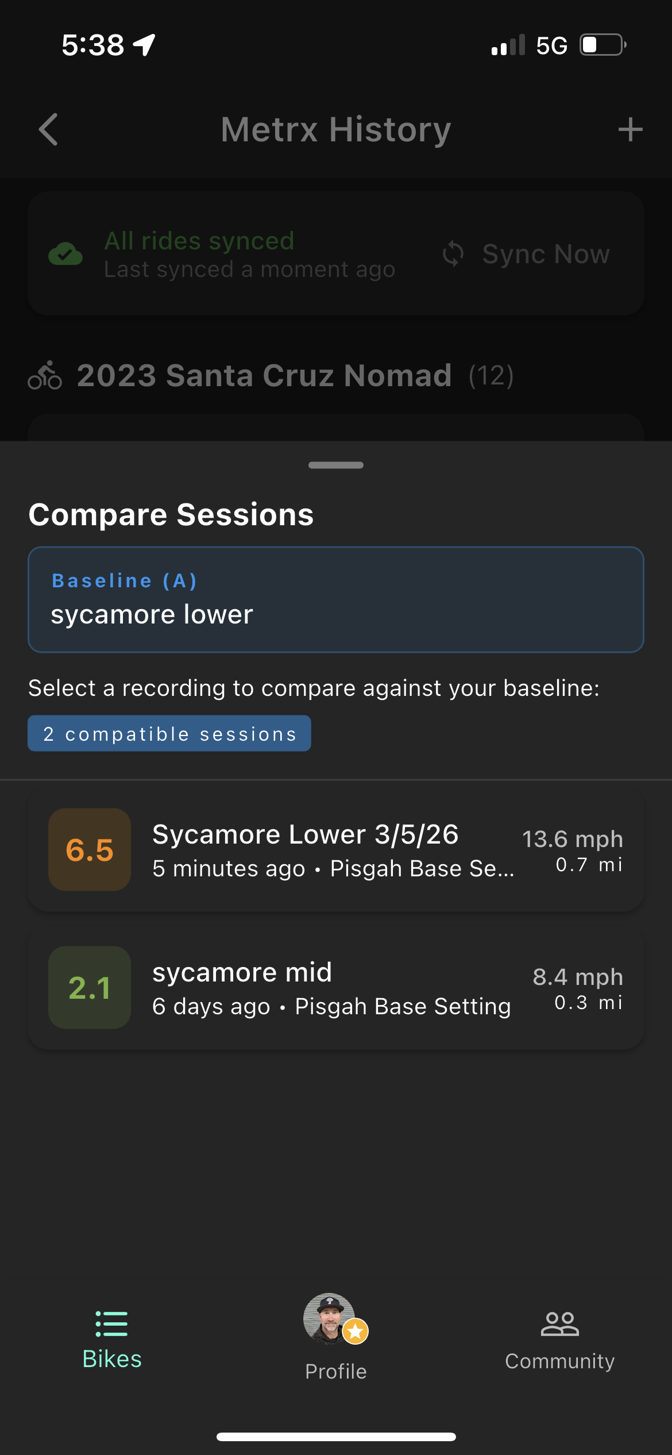Tap the All rides synced status text

(199, 241)
